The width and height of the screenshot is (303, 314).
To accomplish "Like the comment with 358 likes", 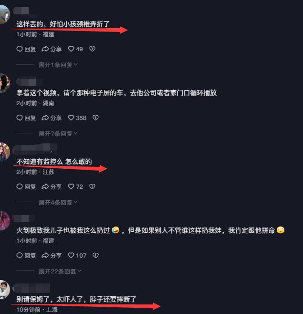I will (x=77, y=118).
